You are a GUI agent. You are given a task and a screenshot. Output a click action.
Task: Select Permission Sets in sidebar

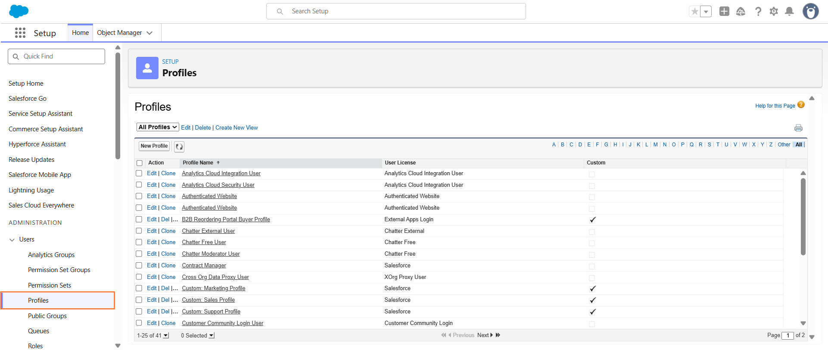pos(50,285)
